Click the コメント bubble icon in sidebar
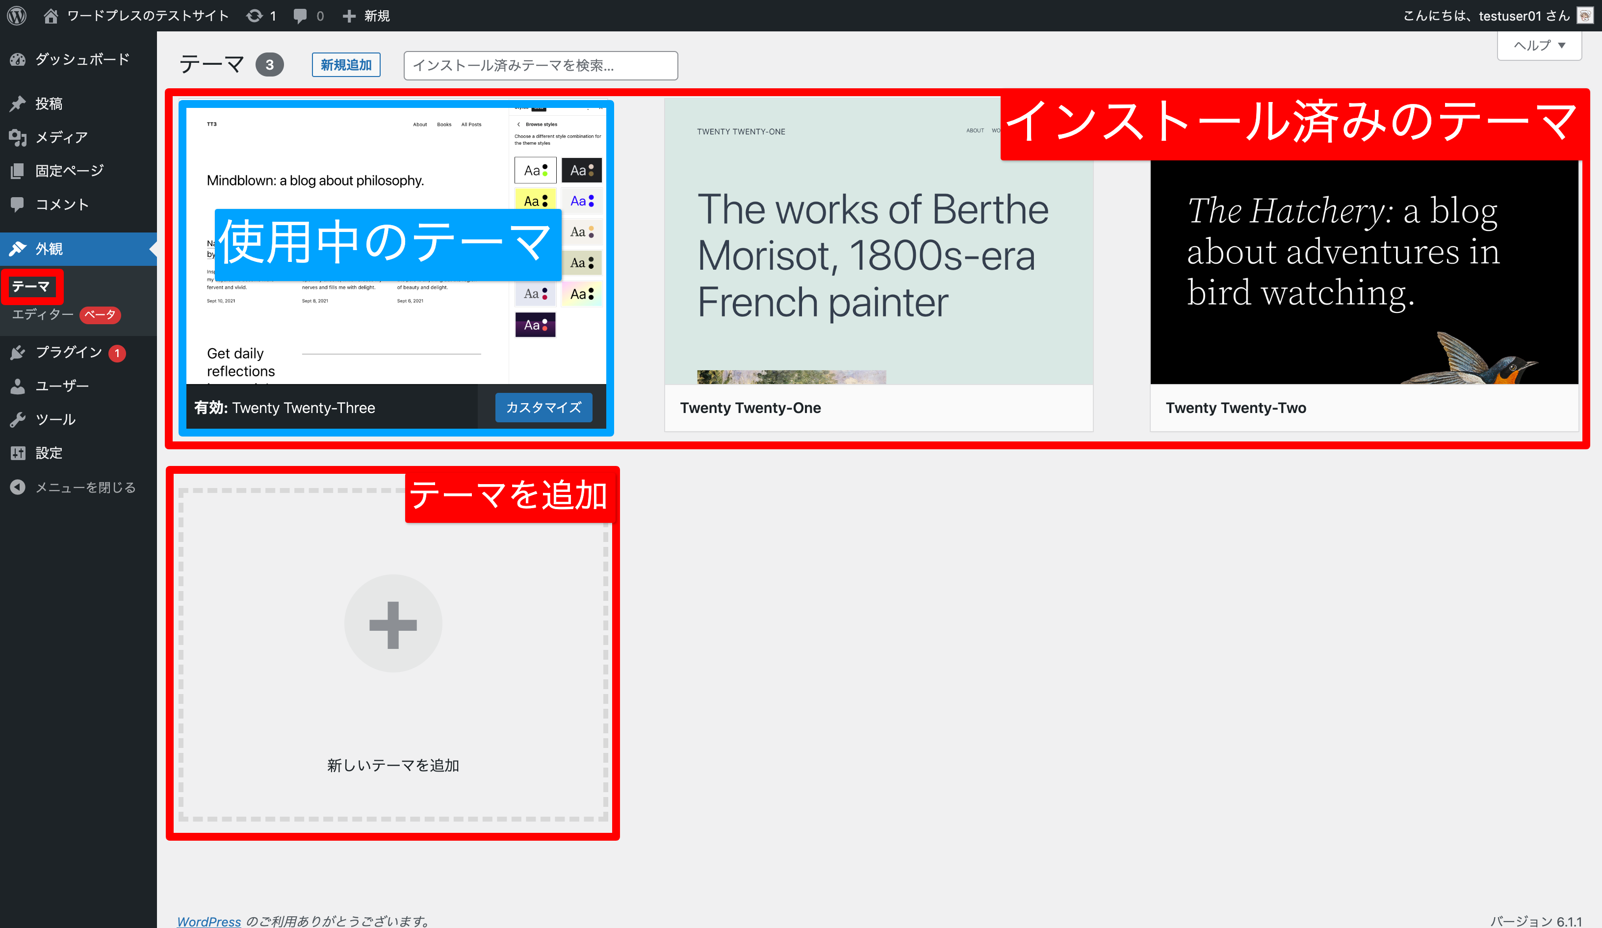Viewport: 1602px width, 928px height. click(x=18, y=204)
